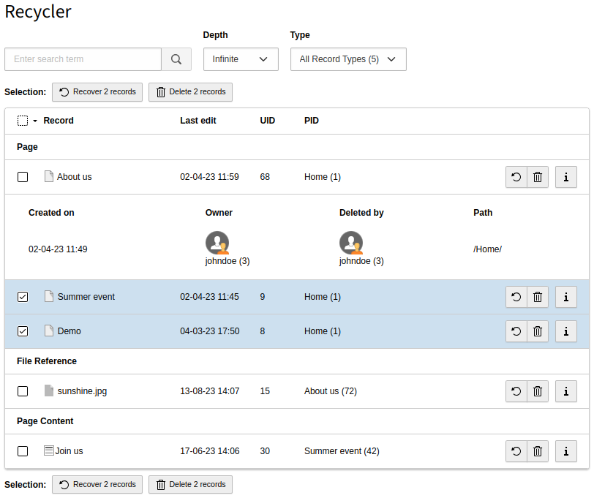Open the All Record Types dropdown
This screenshot has width=594, height=498.
[x=348, y=59]
